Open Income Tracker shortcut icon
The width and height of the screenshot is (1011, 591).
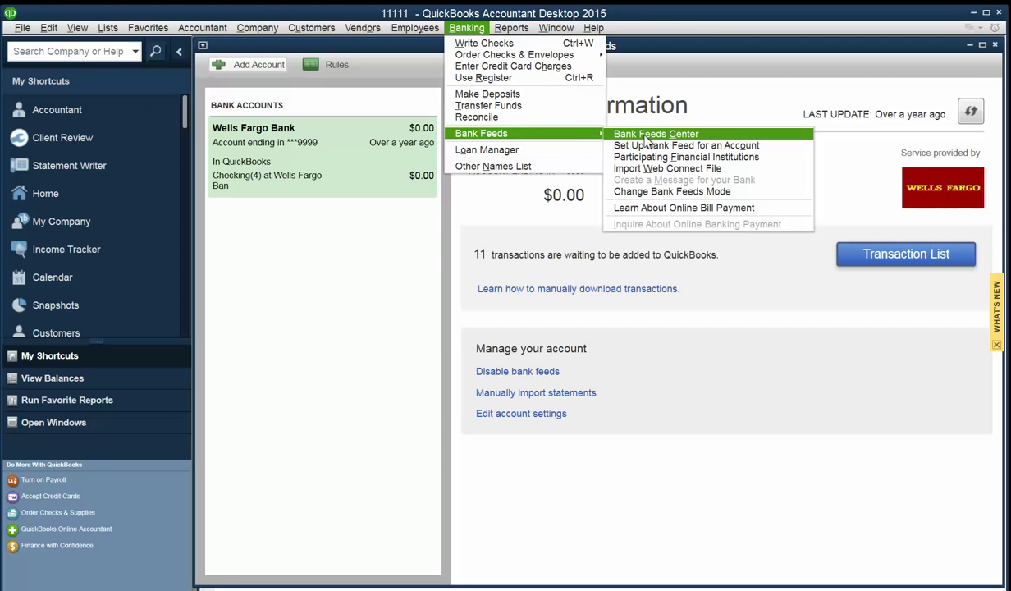click(x=19, y=250)
